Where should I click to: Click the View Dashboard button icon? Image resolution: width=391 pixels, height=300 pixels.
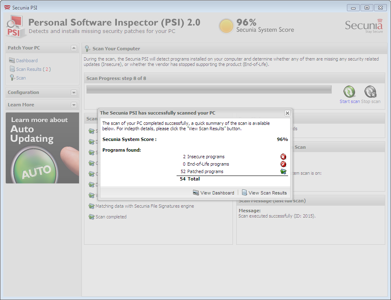coord(196,193)
